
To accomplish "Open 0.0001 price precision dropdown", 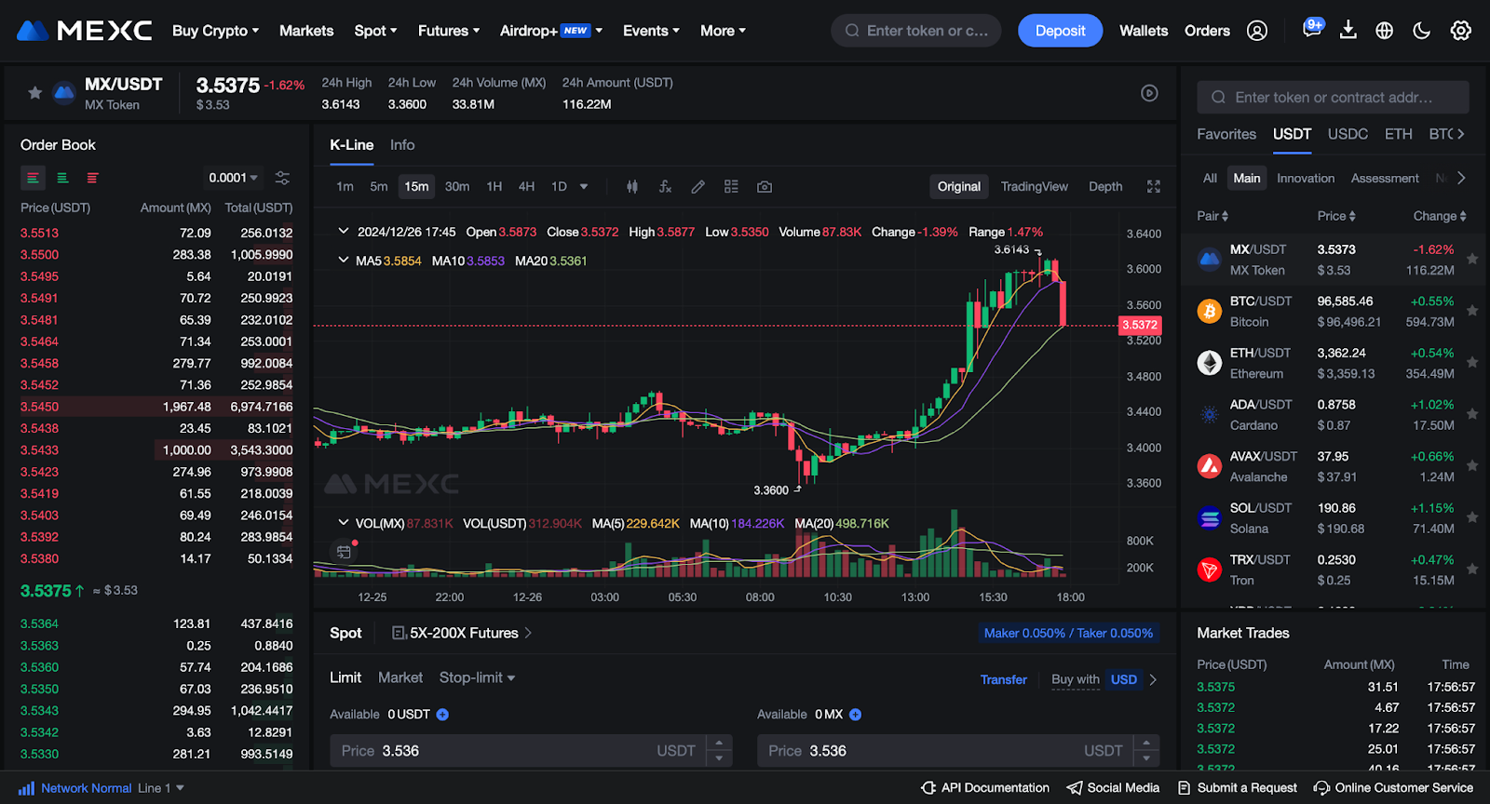I will pyautogui.click(x=233, y=178).
